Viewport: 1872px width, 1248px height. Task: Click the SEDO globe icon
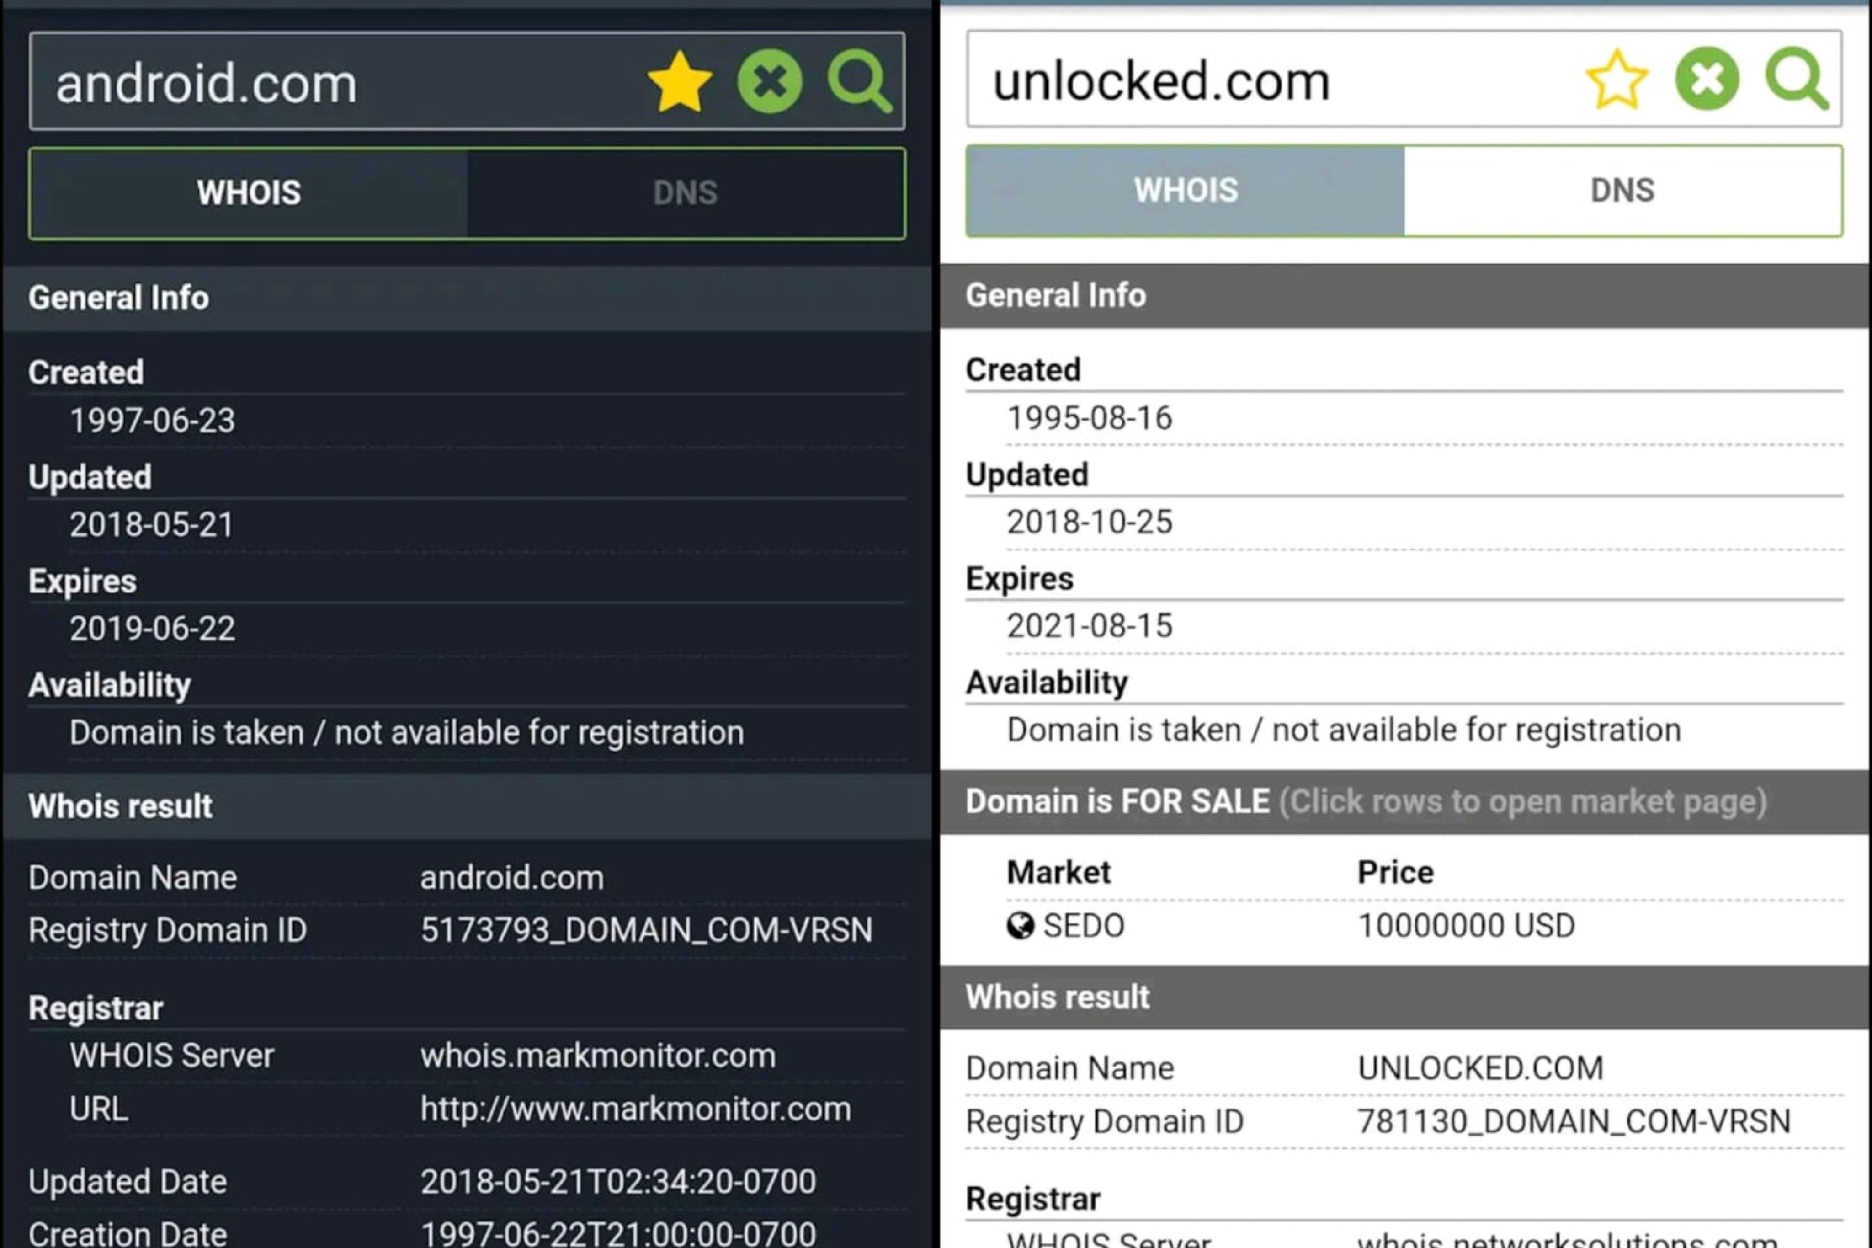1020,926
